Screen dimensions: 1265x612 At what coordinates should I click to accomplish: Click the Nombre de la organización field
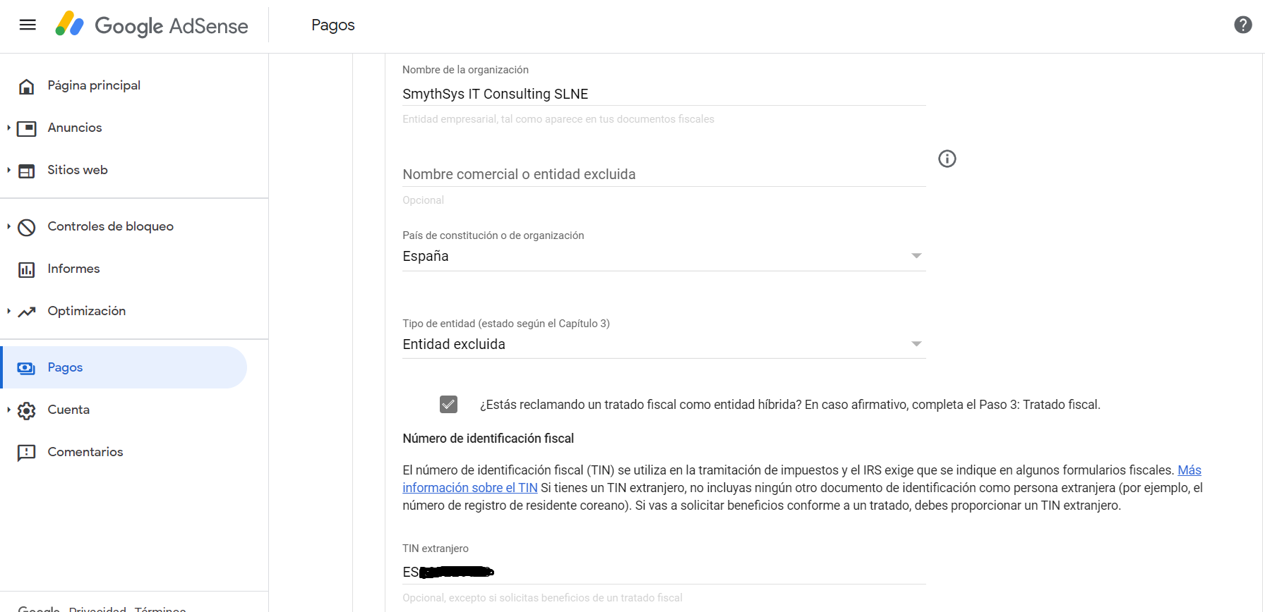[663, 94]
